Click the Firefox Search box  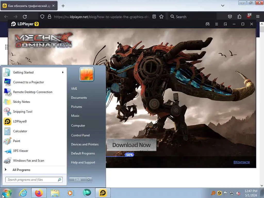coord(192,17)
